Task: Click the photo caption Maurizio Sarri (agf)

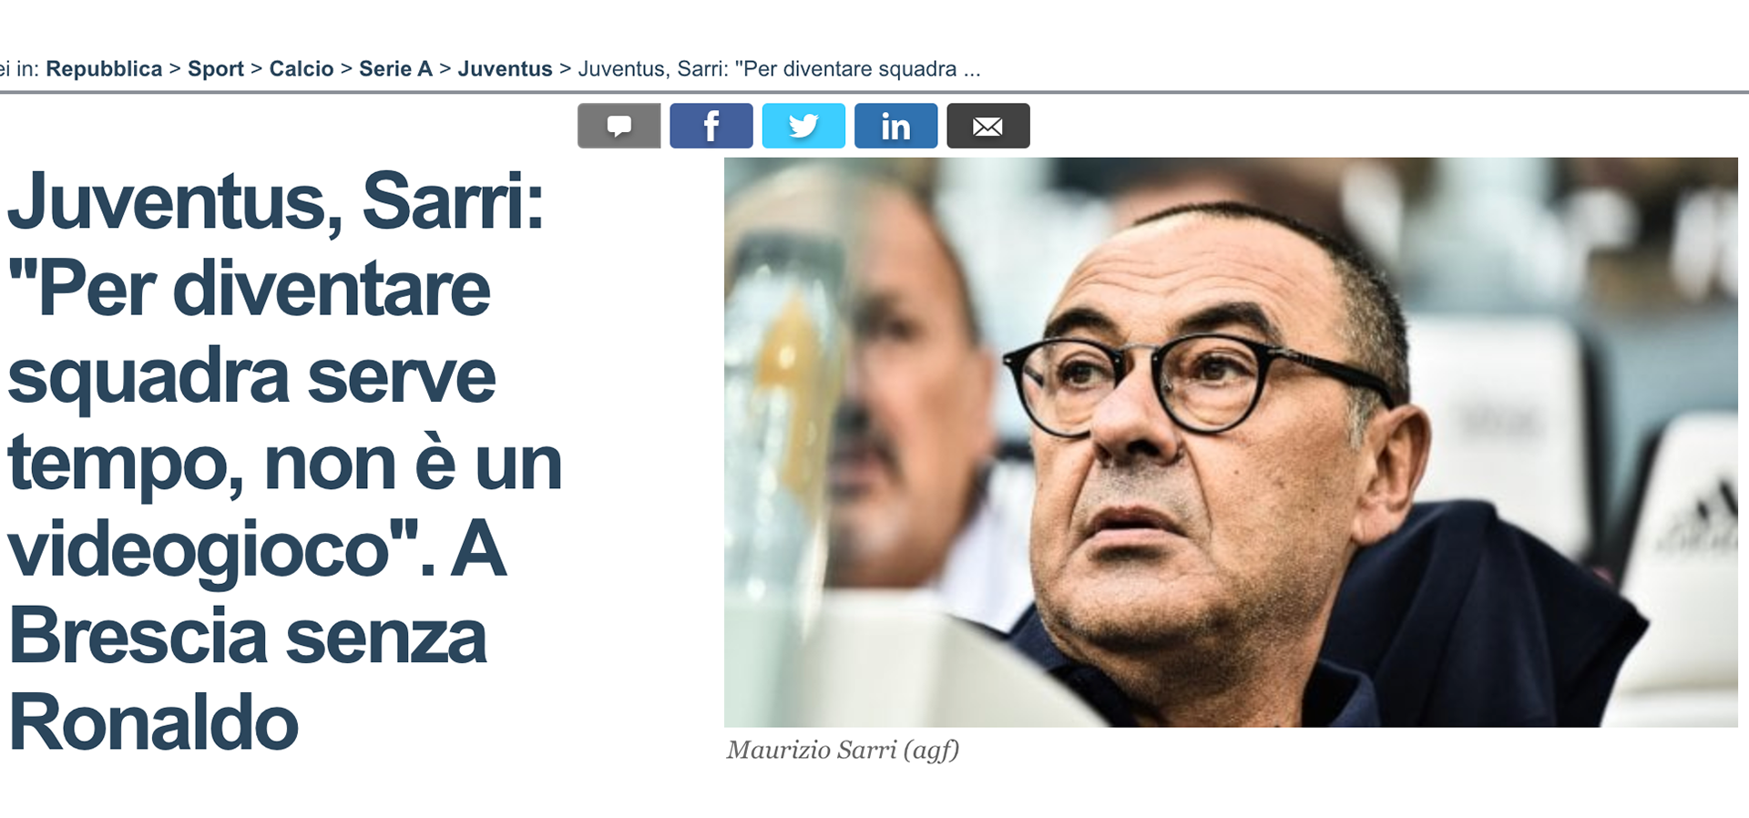Action: [x=843, y=750]
